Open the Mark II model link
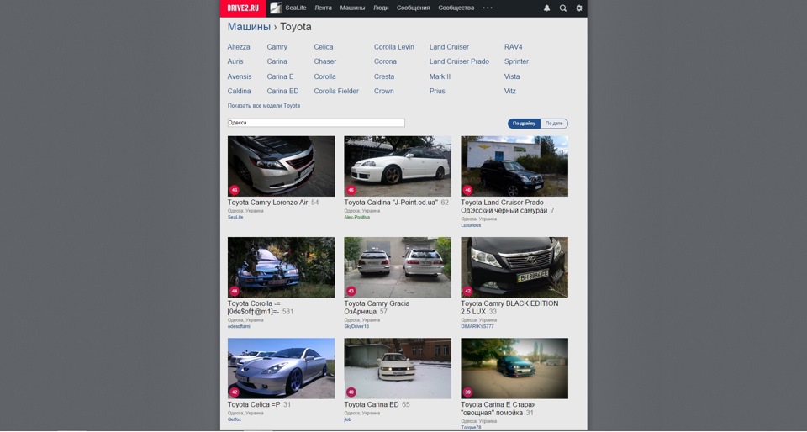This screenshot has height=432, width=807. [x=440, y=76]
